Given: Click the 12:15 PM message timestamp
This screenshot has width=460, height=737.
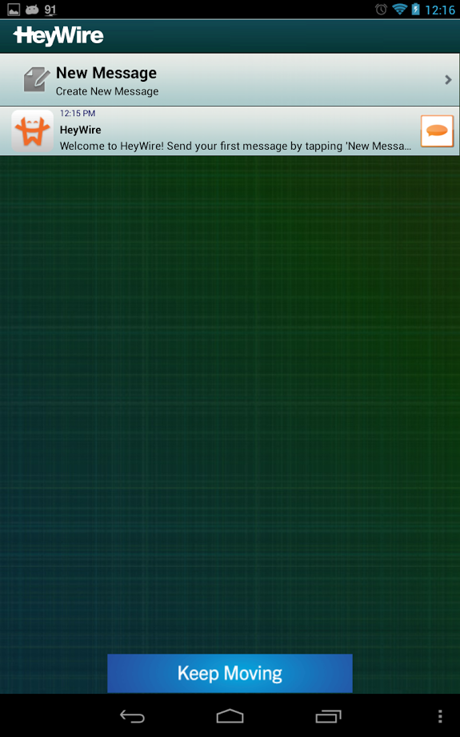Looking at the screenshot, I should (78, 113).
